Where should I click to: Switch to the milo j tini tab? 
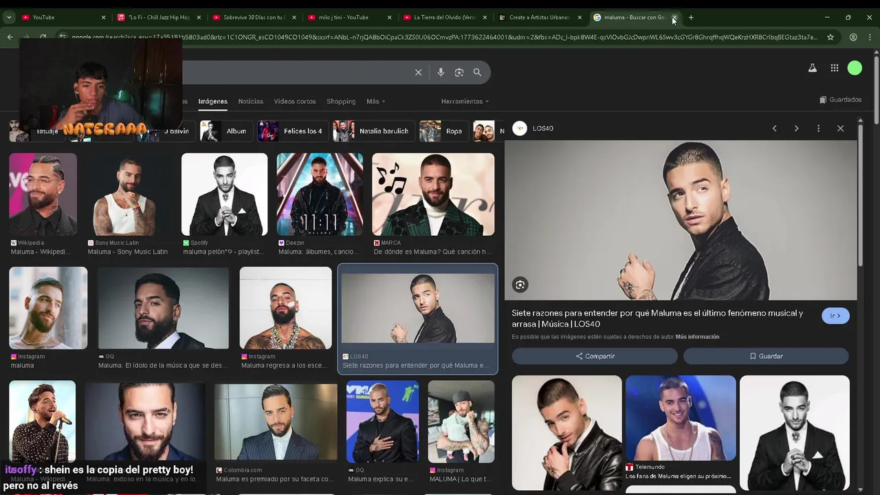pos(349,17)
